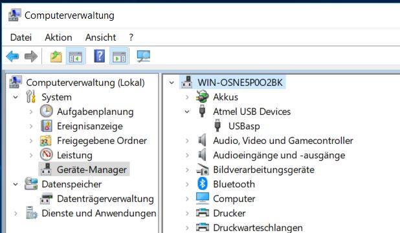The height and width of the screenshot is (233, 400).
Task: Click the Drucker printer icon
Action: click(x=203, y=213)
